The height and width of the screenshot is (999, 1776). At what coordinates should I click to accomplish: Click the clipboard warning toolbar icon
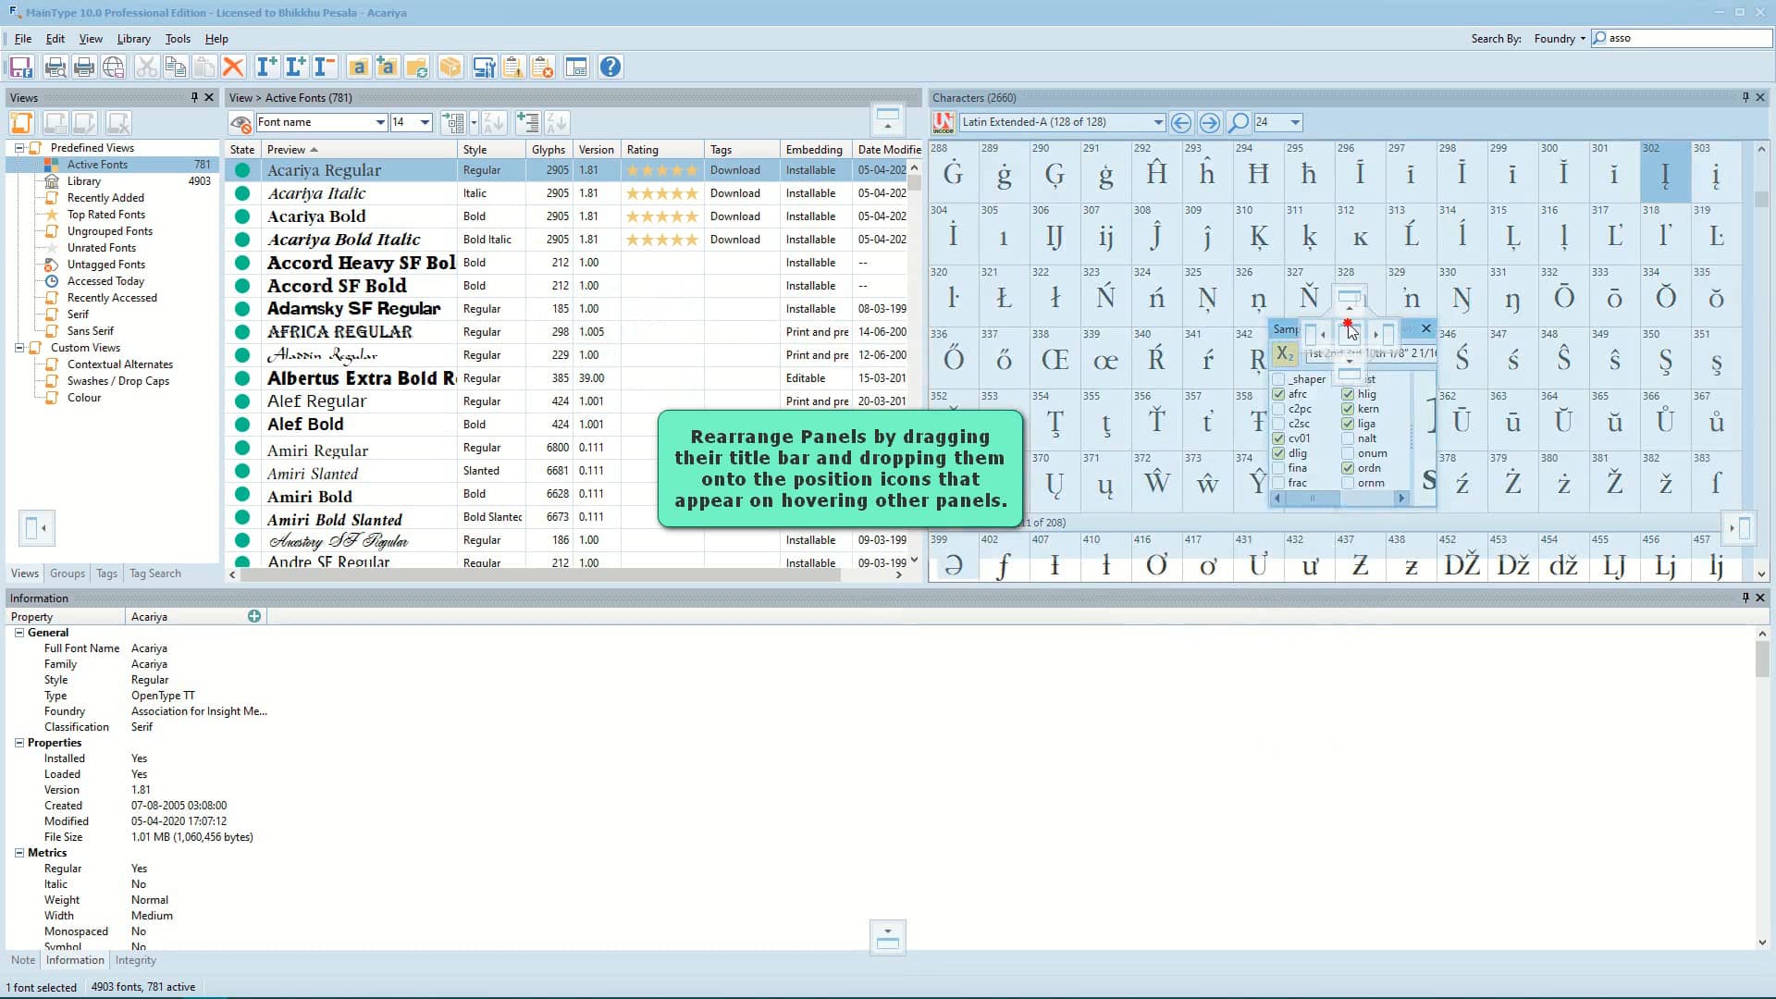tap(513, 67)
